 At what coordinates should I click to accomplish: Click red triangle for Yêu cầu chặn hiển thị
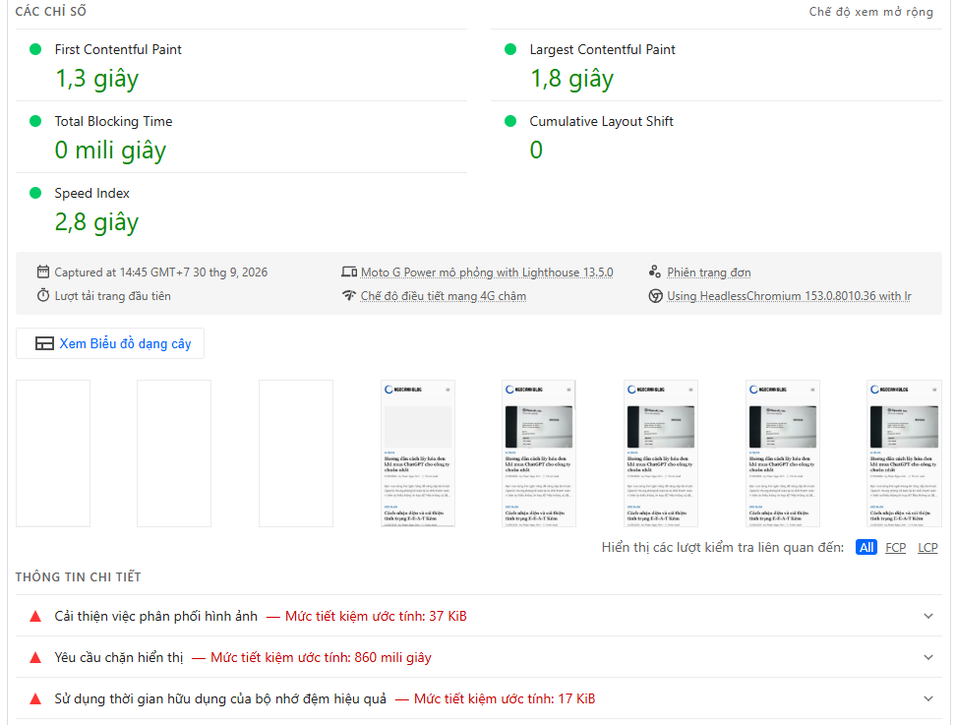tap(35, 657)
